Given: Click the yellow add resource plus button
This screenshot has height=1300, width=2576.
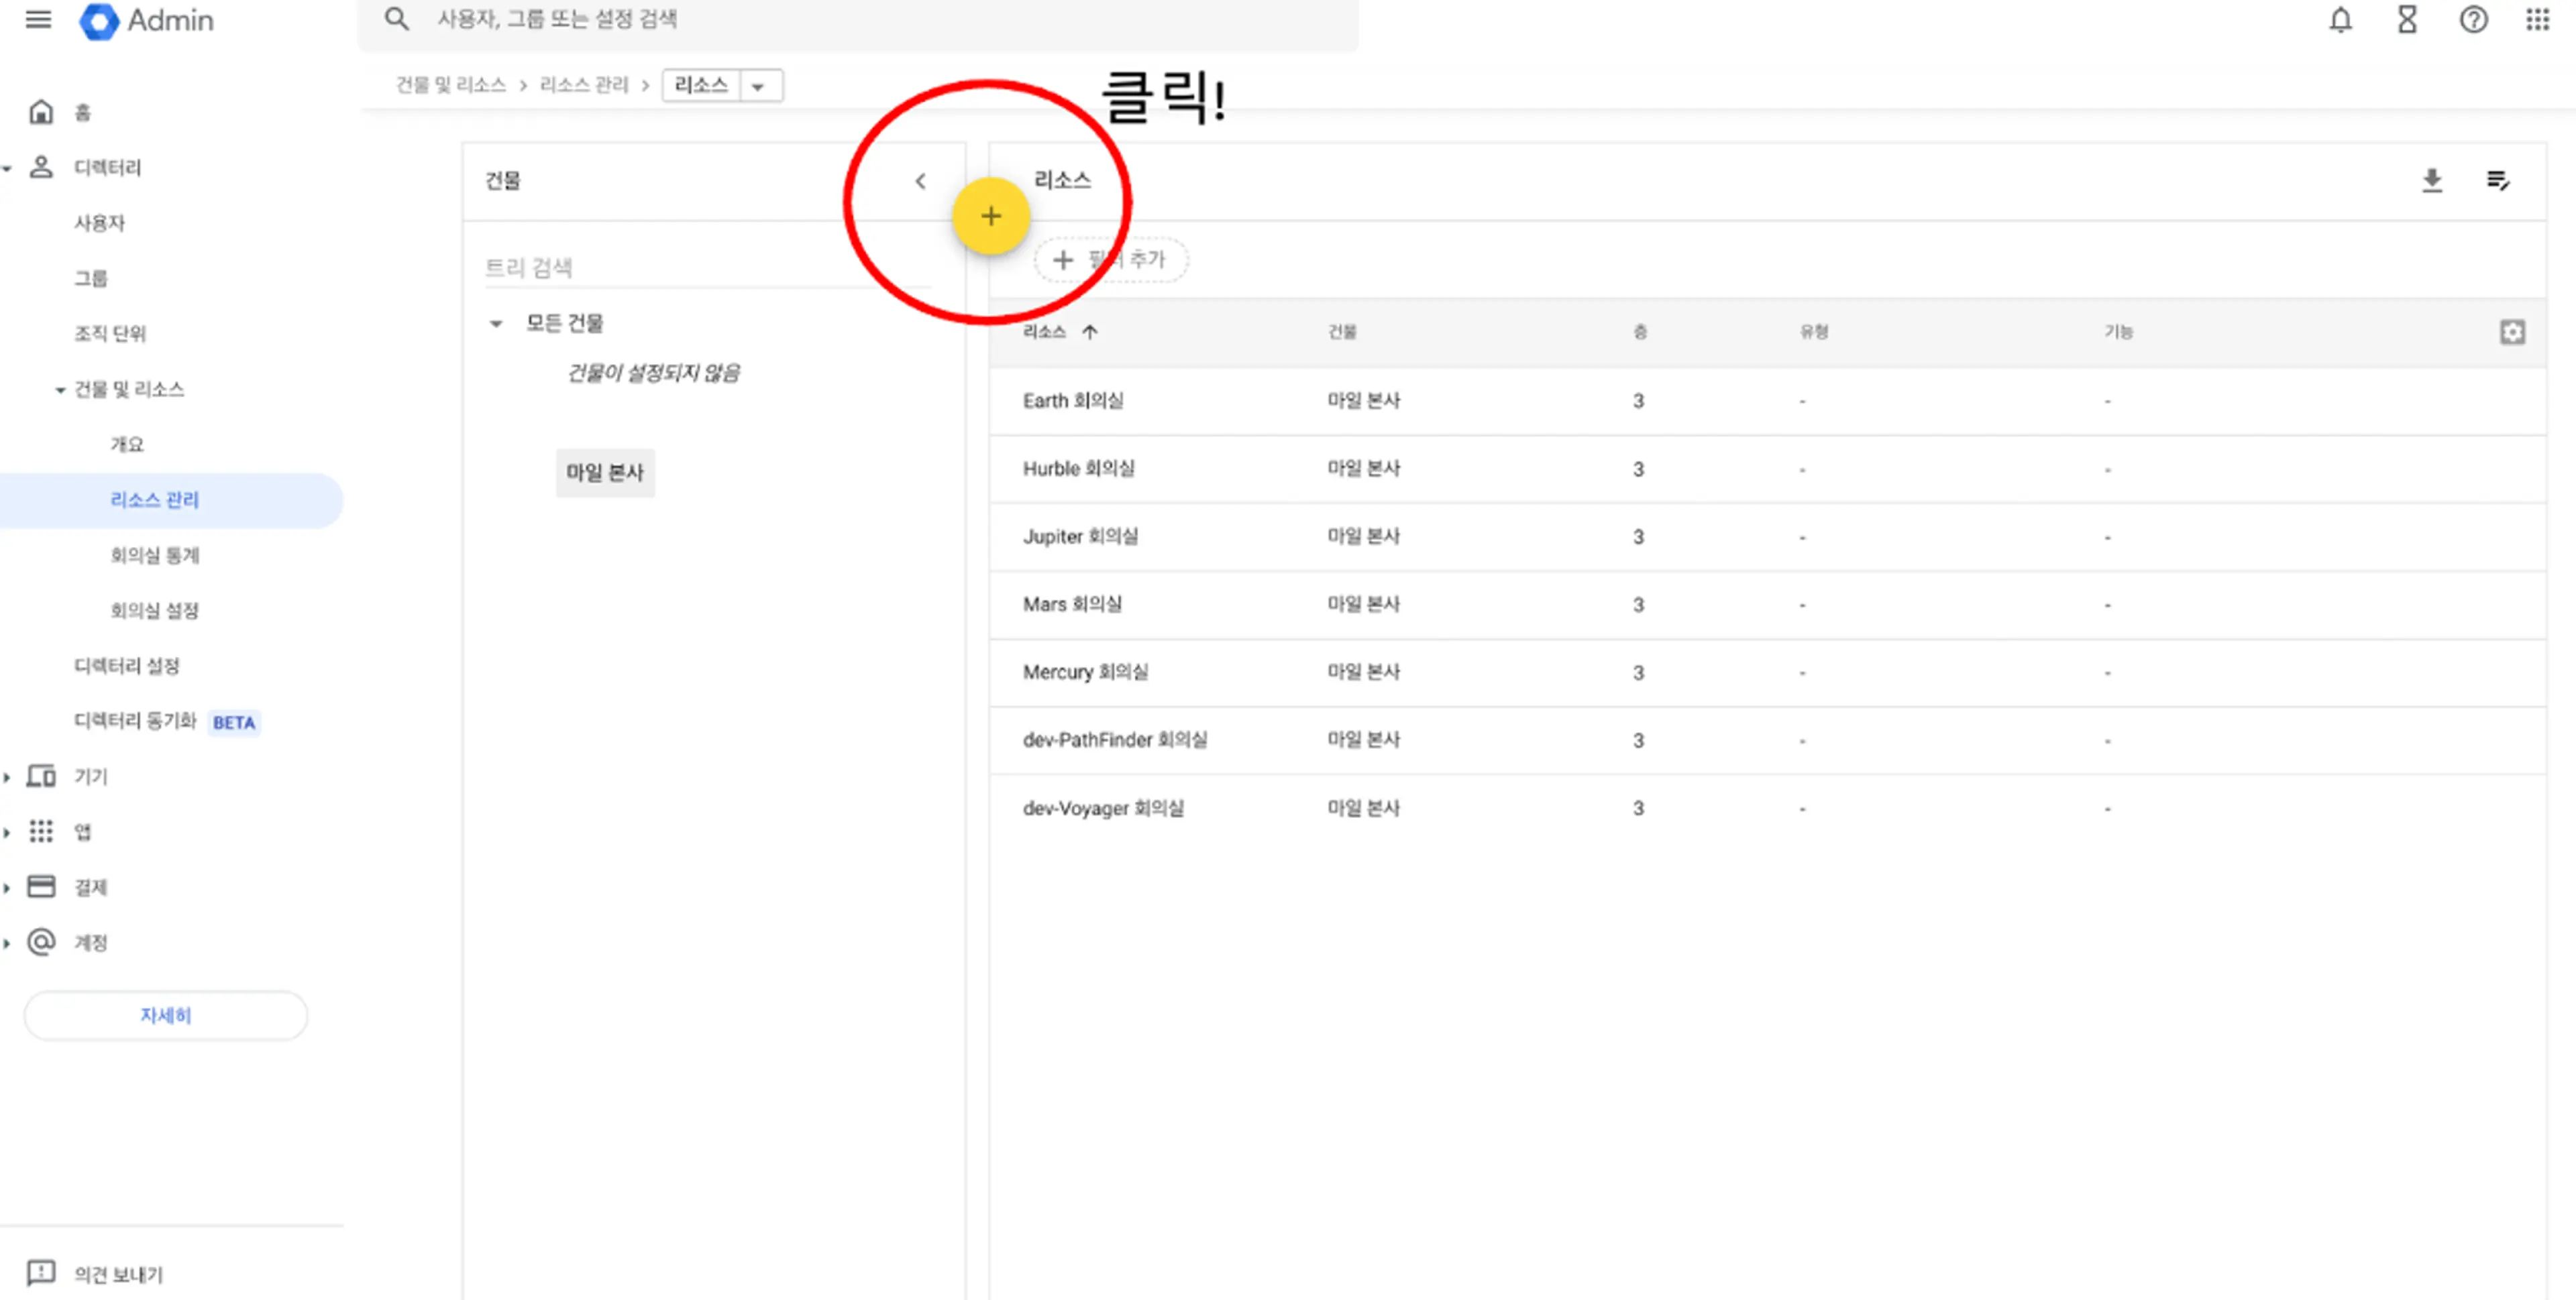Looking at the screenshot, I should [990, 216].
